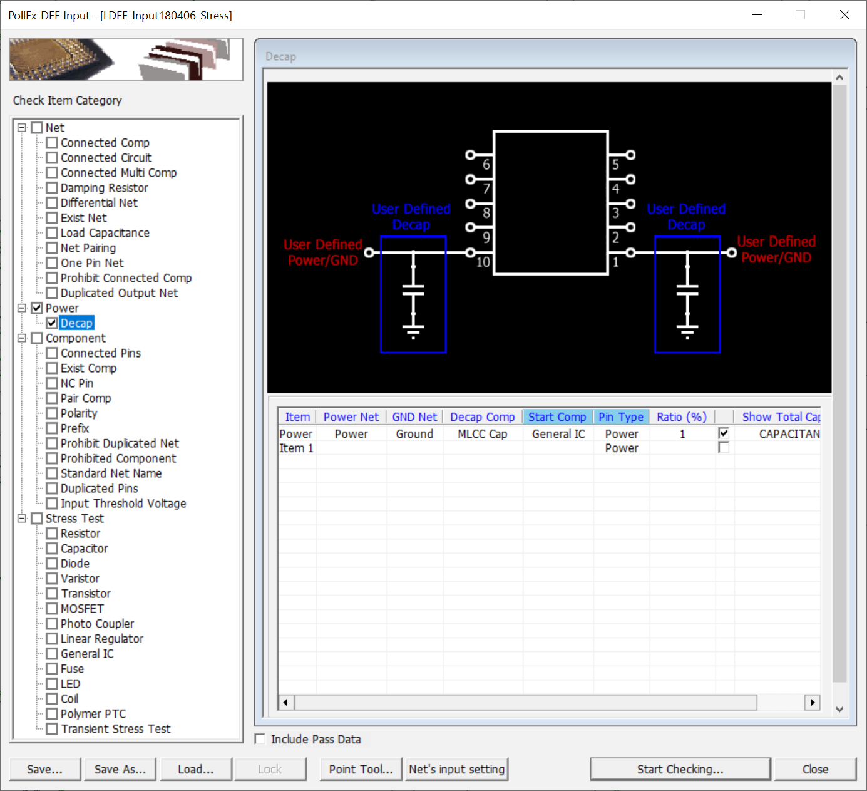
Task: Collapse the Power category tree node
Action: pos(22,308)
